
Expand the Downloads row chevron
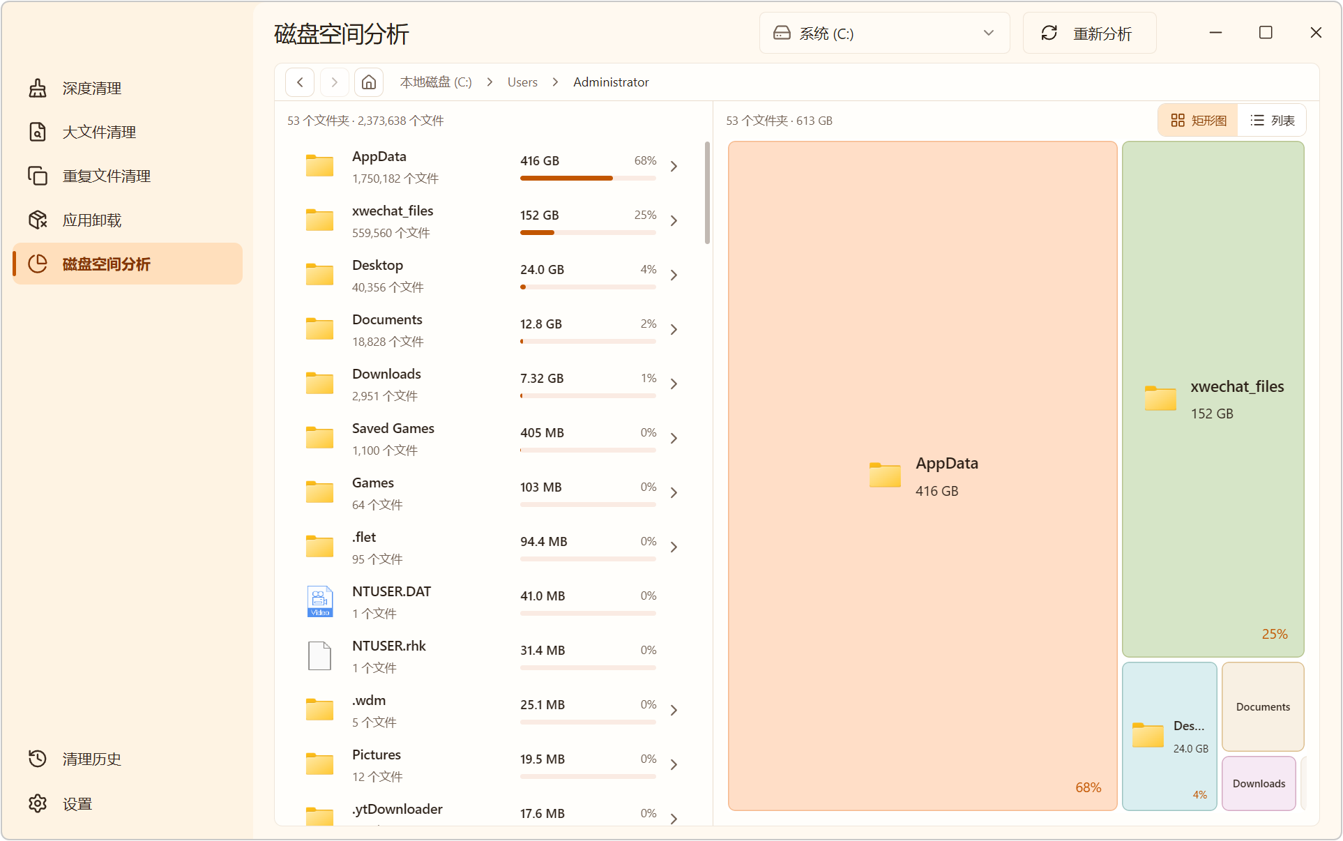(x=674, y=384)
